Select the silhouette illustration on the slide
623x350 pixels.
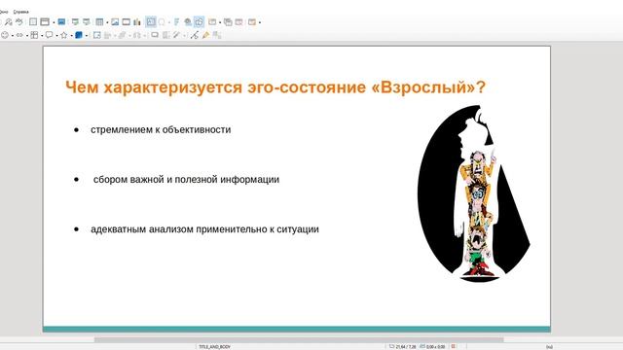click(x=473, y=193)
